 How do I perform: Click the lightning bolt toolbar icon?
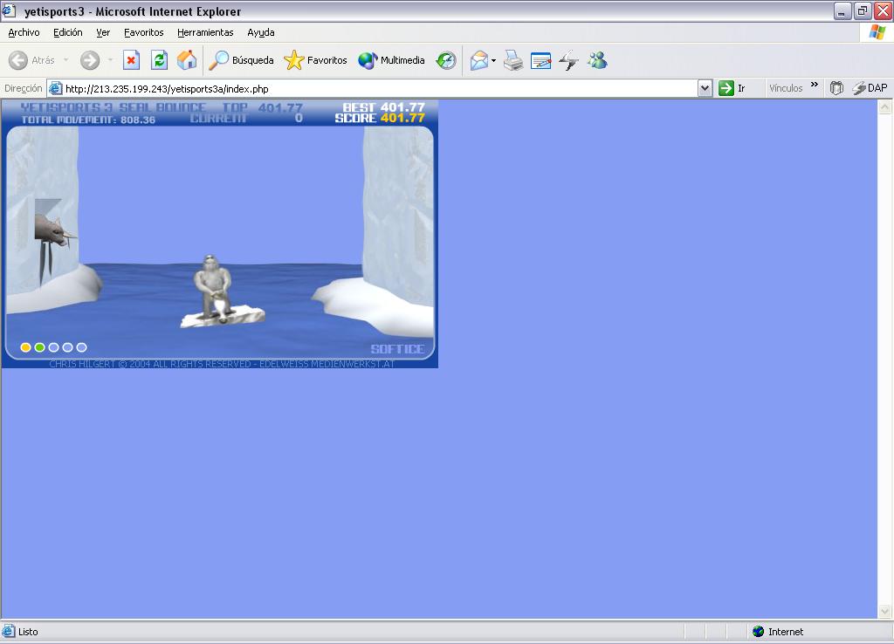click(568, 60)
